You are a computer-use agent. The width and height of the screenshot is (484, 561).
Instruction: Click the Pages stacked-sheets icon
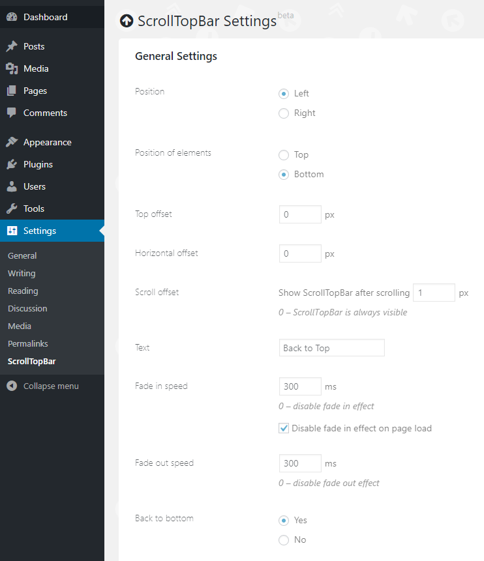(12, 91)
